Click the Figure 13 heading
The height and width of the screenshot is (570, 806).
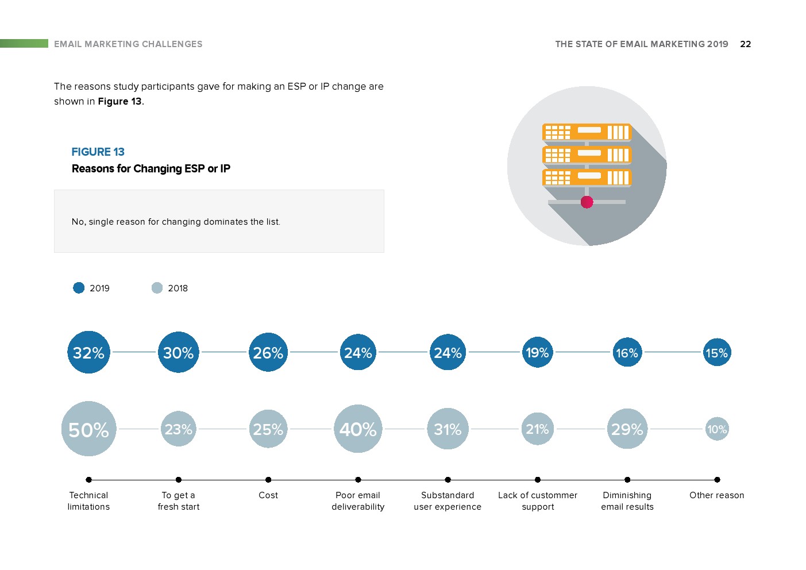[x=98, y=152]
